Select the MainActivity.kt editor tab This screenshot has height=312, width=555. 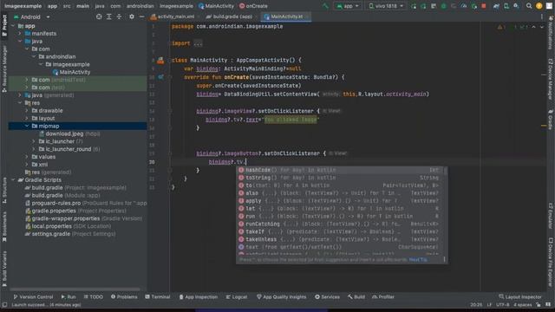click(286, 16)
